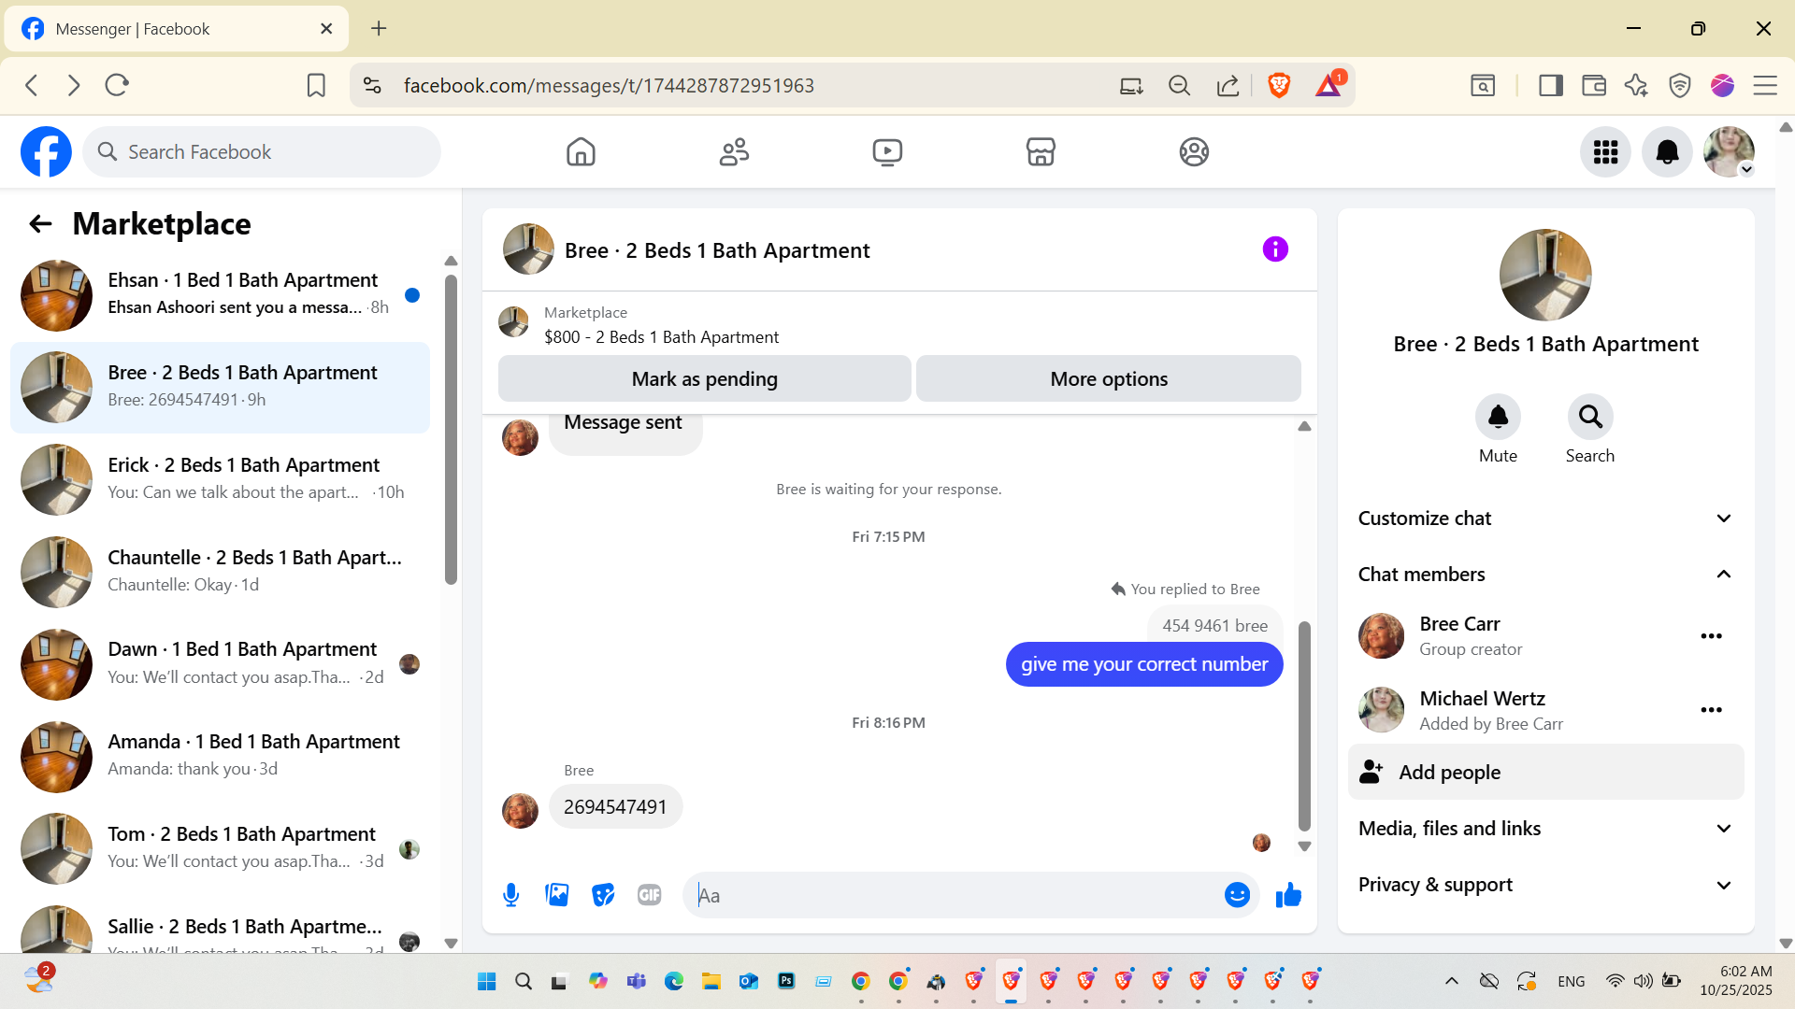The height and width of the screenshot is (1009, 1795).
Task: Click the large listing photo in info panel
Action: click(1545, 276)
